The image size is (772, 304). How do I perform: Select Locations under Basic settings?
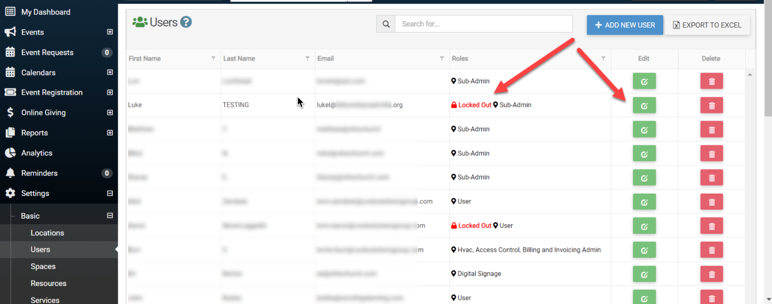(47, 233)
